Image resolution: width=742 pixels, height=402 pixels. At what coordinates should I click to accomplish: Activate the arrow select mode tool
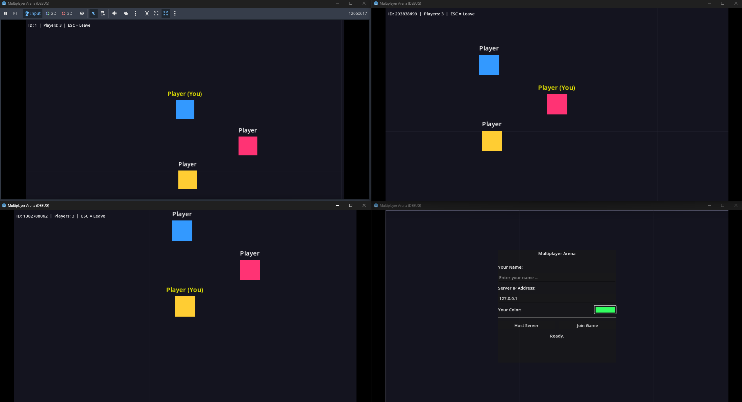point(93,13)
